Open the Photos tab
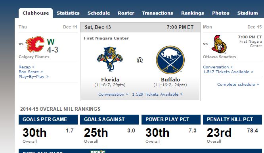The width and height of the screenshot is (264, 153). coord(220,13)
